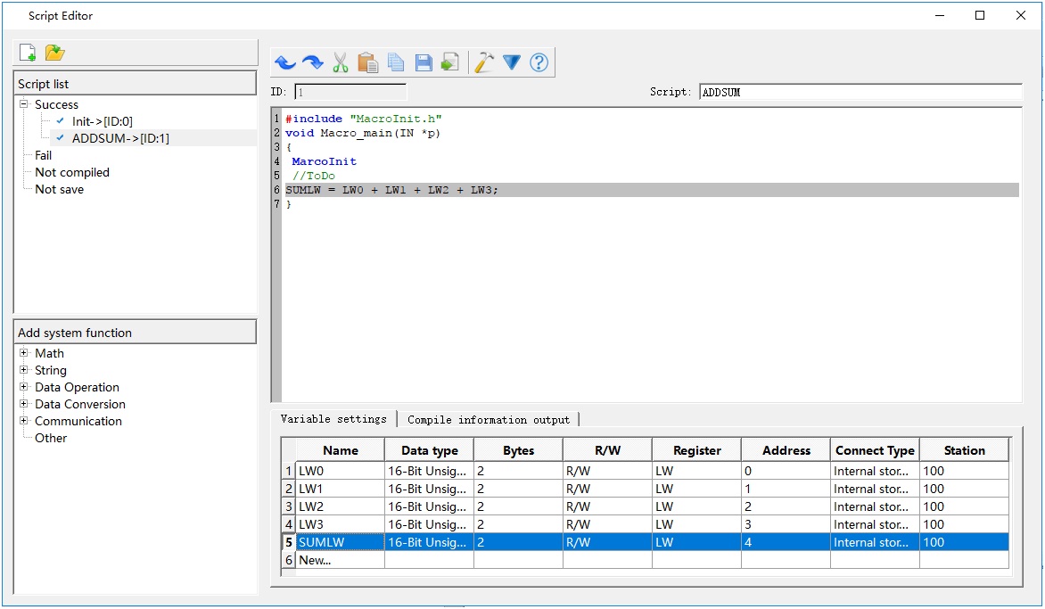Select the Init->[ID:0] script
This screenshot has width=1045, height=609.
[102, 121]
